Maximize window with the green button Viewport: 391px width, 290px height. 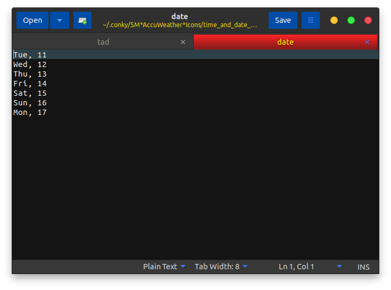(x=351, y=20)
